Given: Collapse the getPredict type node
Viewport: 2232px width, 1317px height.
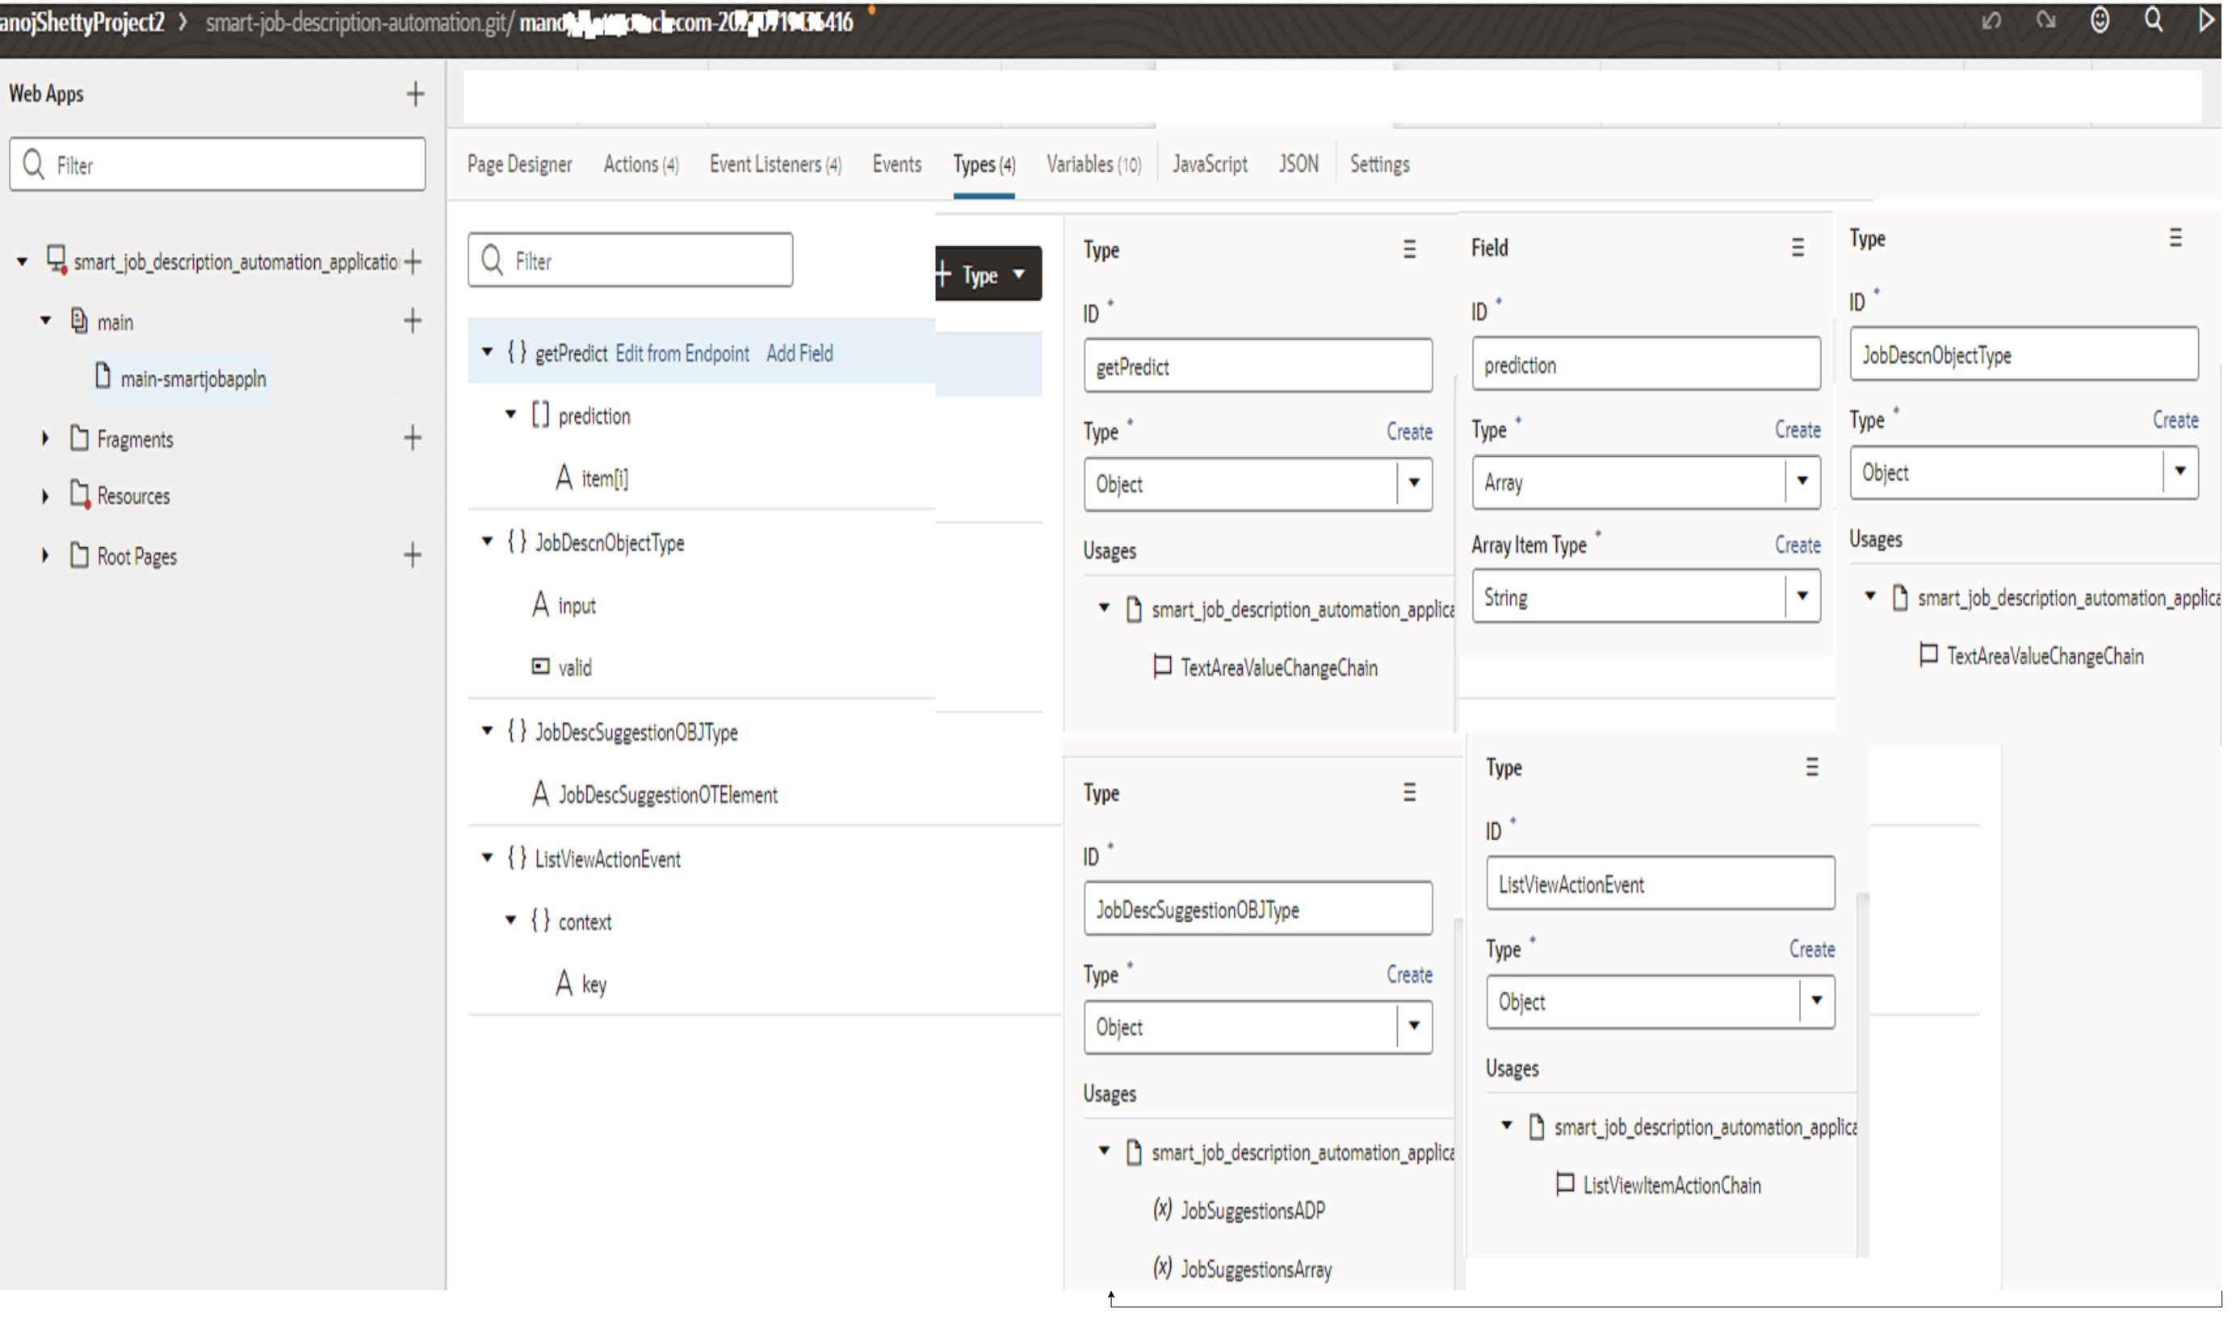Looking at the screenshot, I should (x=488, y=353).
